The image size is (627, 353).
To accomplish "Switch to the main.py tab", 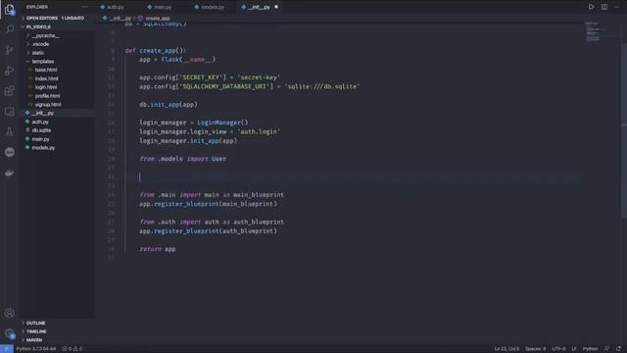I will (x=163, y=7).
